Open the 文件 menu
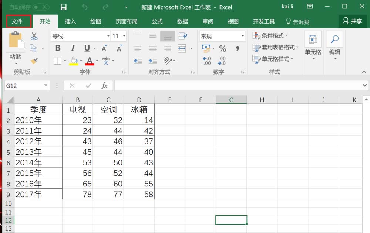The width and height of the screenshot is (370, 233). [x=17, y=21]
